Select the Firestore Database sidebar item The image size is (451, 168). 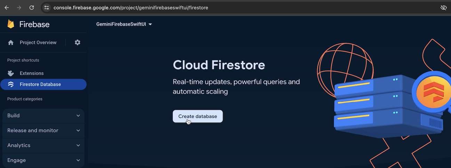click(x=40, y=85)
